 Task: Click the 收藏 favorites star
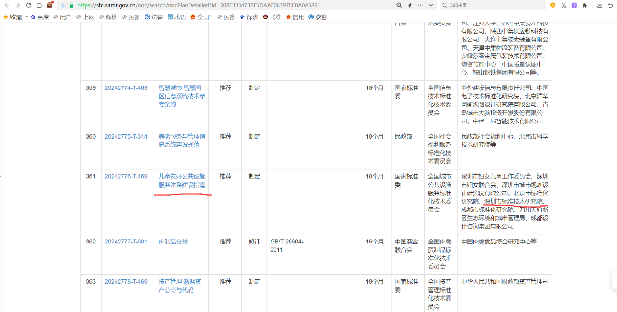[6, 17]
